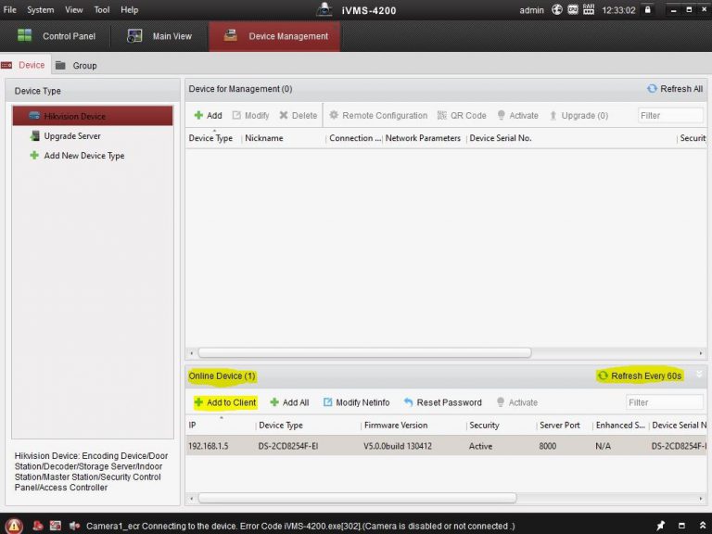Click the restore window icon in status bar
This screenshot has width=712, height=534.
click(681, 526)
